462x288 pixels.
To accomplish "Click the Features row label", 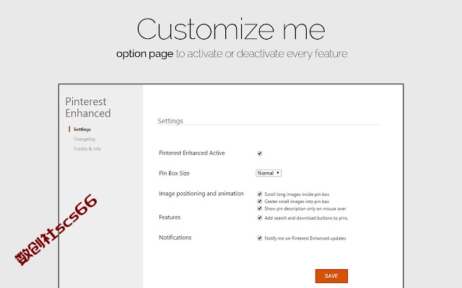I will 170,217.
